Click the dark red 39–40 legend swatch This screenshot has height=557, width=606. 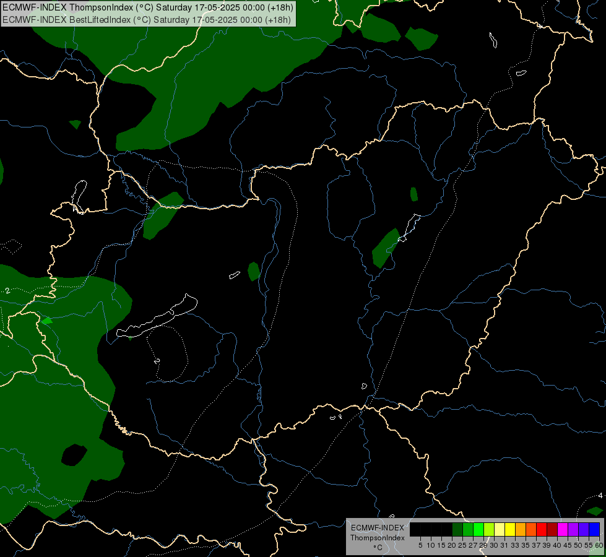(x=552, y=530)
